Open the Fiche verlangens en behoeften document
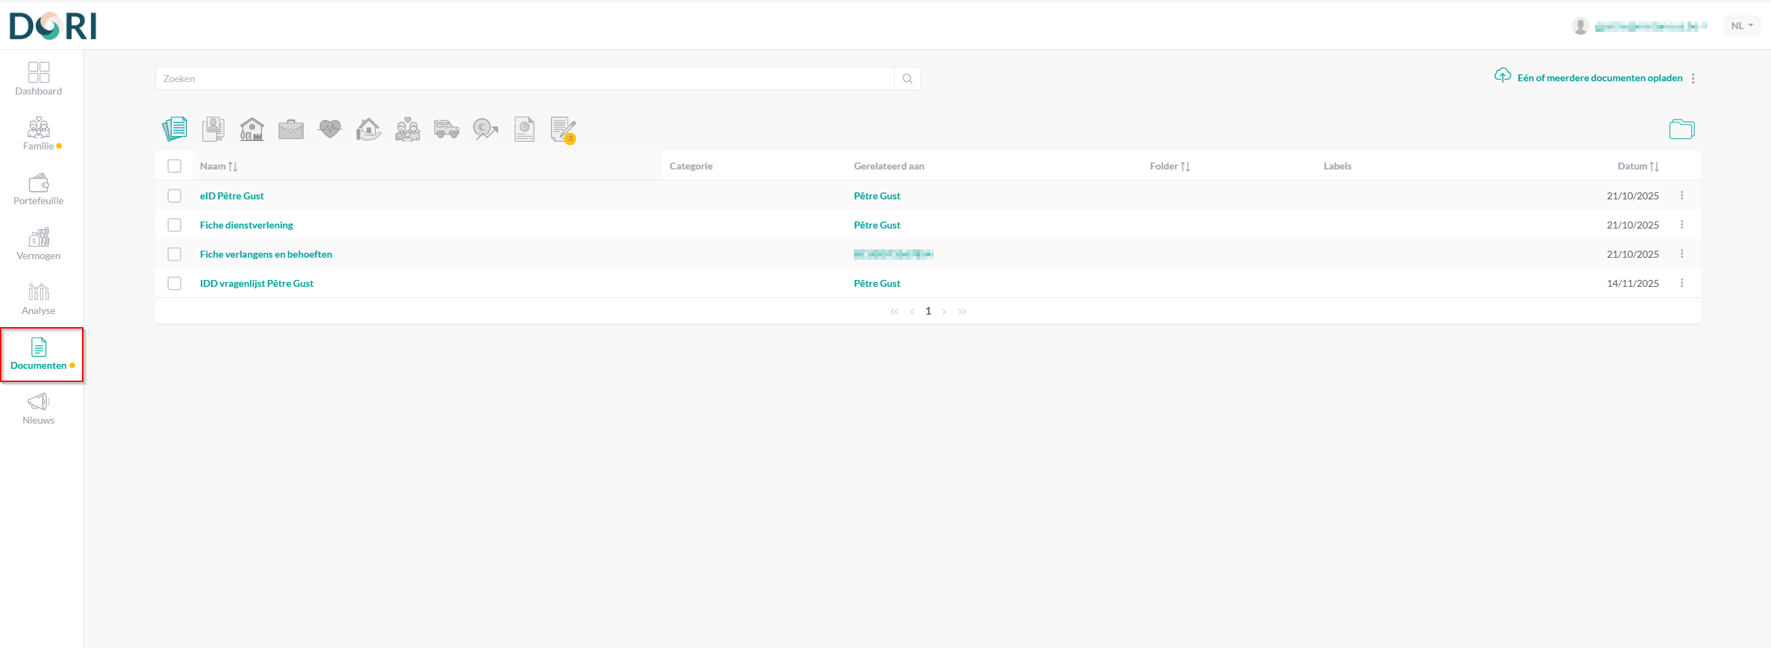This screenshot has width=1771, height=648. click(x=265, y=254)
